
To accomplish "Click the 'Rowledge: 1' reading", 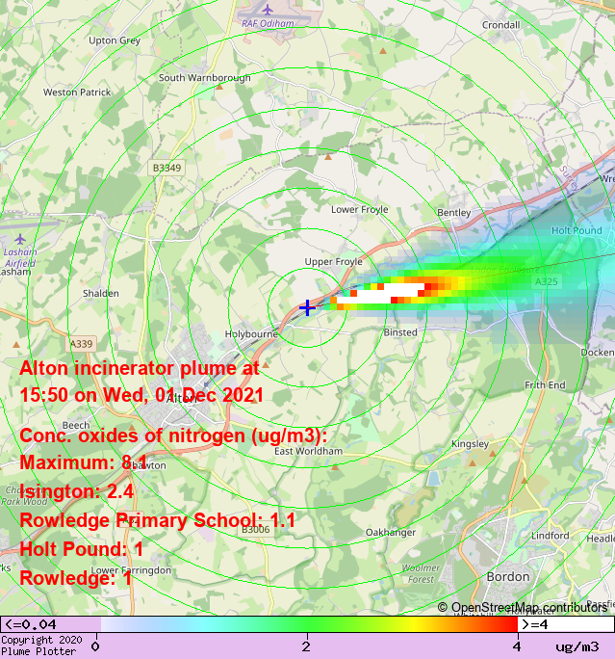I will [x=76, y=578].
